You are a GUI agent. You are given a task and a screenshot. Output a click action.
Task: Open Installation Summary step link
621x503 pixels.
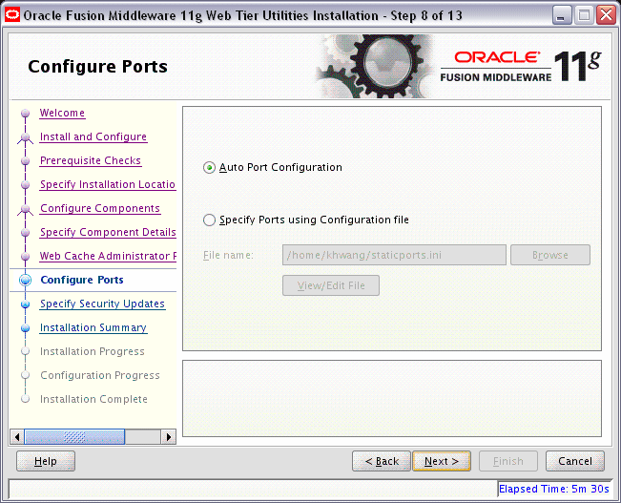[93, 327]
